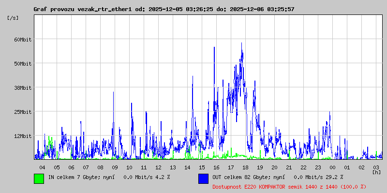Click the 18 hour marker on the time axis

245,167
